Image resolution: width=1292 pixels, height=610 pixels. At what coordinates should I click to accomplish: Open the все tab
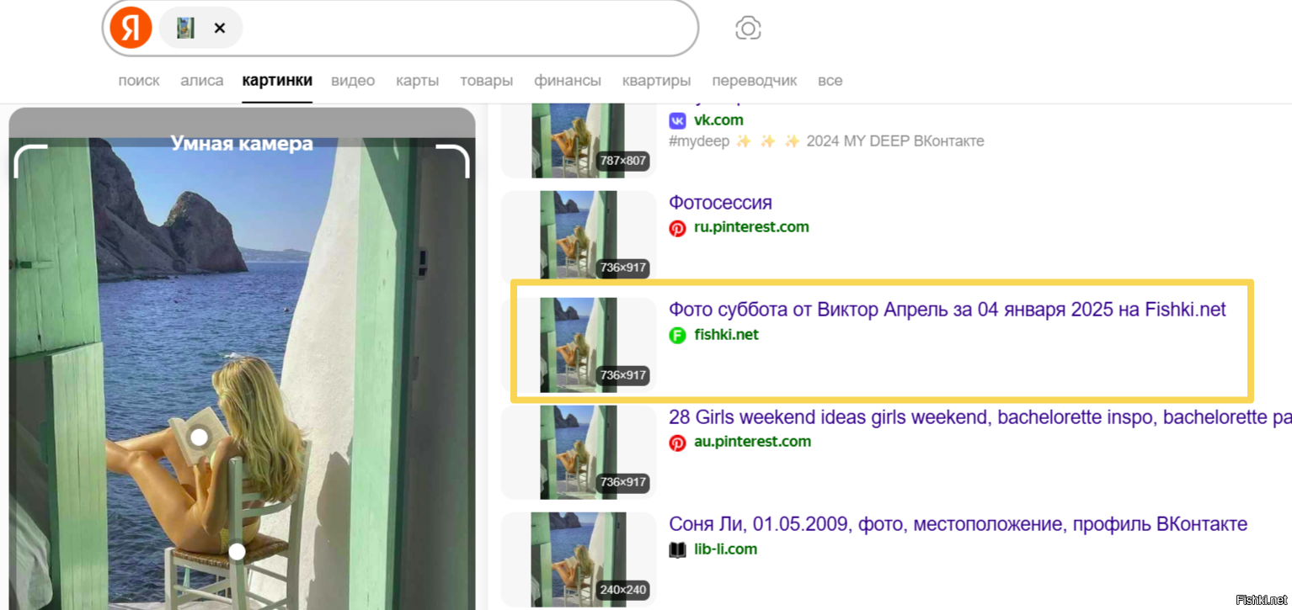(x=830, y=81)
